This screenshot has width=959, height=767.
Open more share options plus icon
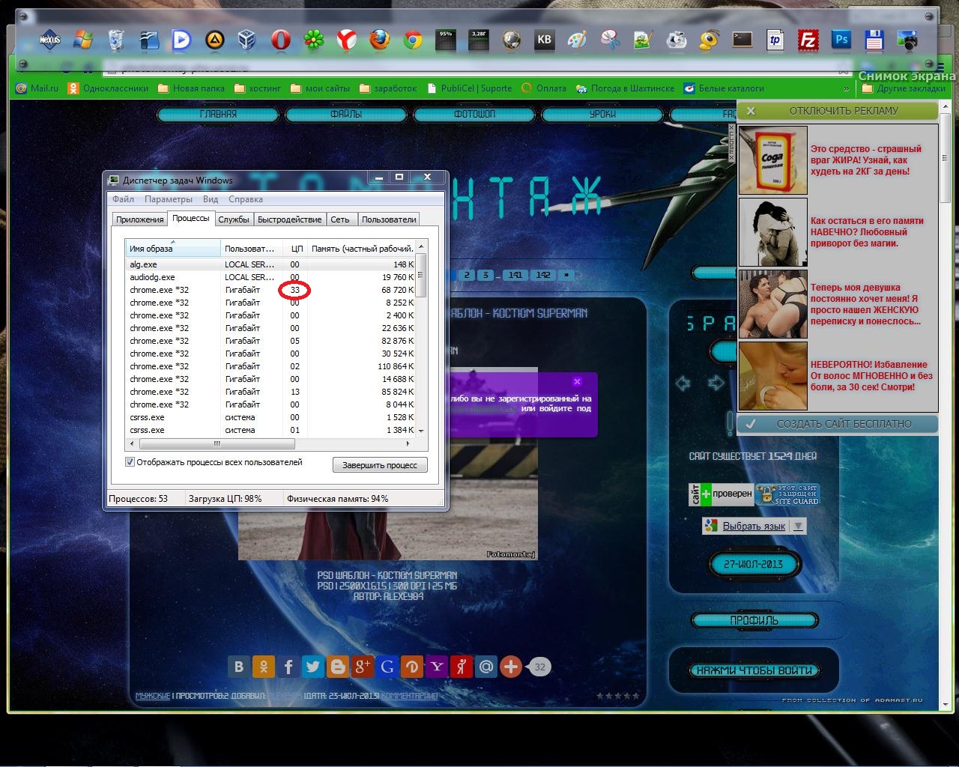click(x=511, y=666)
